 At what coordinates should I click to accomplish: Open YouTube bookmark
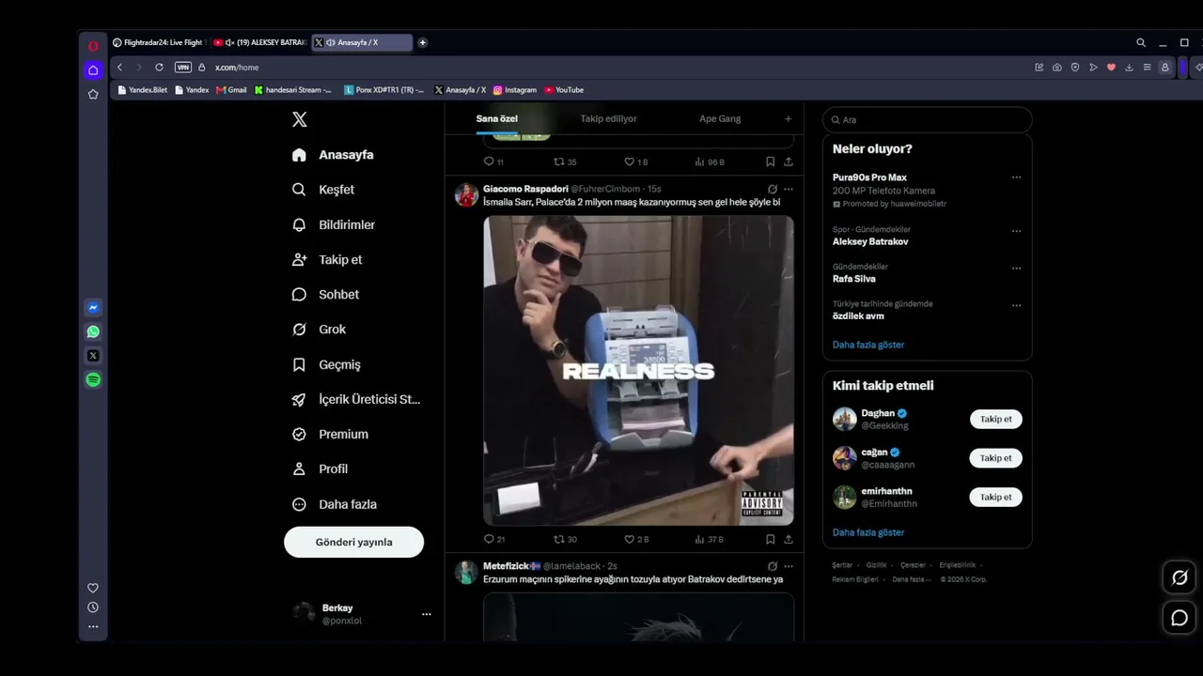[x=564, y=90]
